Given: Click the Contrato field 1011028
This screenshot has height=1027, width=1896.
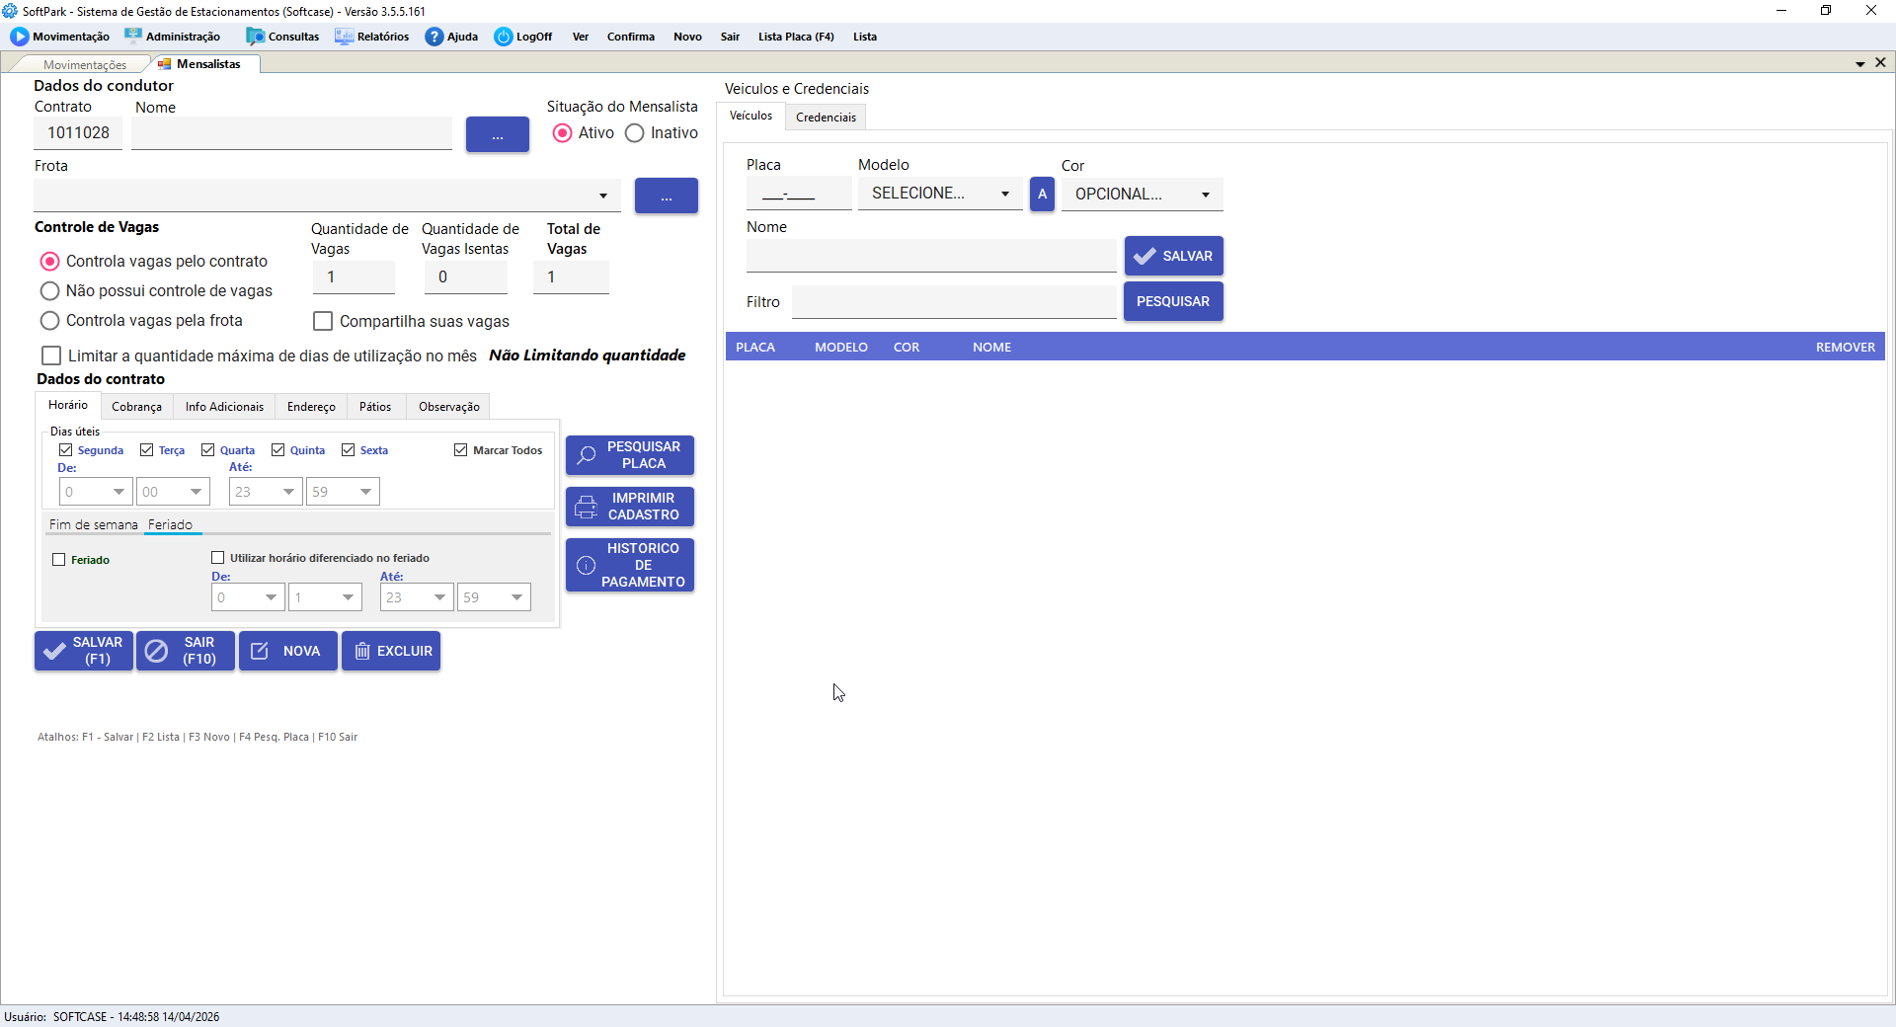Looking at the screenshot, I should [79, 133].
